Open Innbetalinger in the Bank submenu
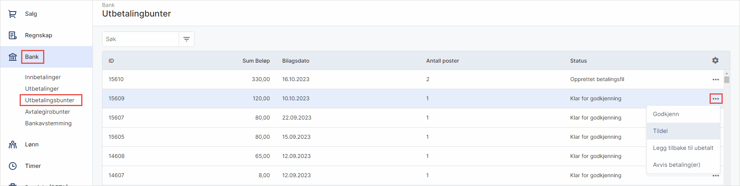The width and height of the screenshot is (740, 186). click(43, 77)
